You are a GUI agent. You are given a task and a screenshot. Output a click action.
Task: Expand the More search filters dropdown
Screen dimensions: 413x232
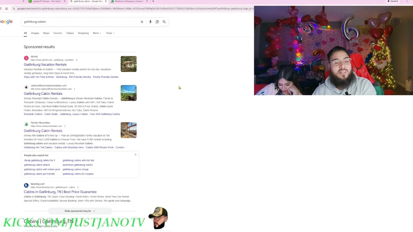coord(97,33)
